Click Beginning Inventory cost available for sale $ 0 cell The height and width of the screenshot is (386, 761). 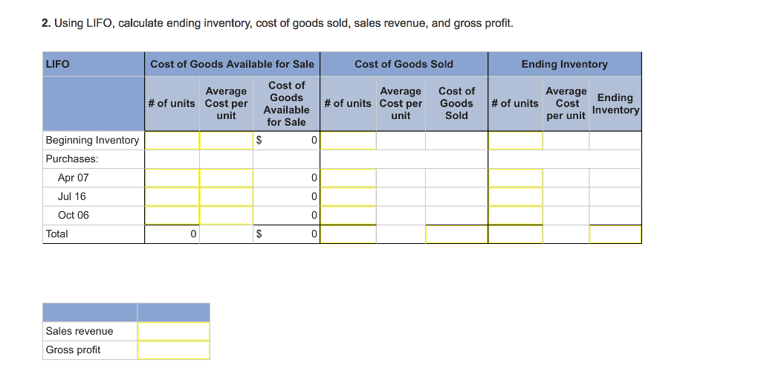pyautogui.click(x=286, y=141)
